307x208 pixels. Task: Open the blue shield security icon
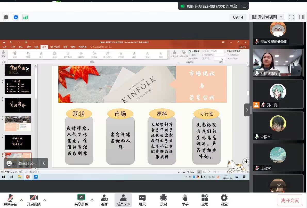(x=16, y=17)
